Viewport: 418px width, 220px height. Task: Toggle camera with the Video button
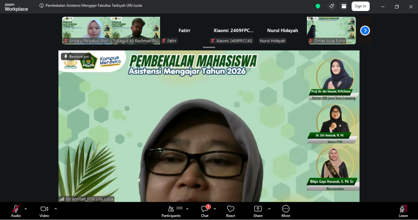tap(44, 211)
